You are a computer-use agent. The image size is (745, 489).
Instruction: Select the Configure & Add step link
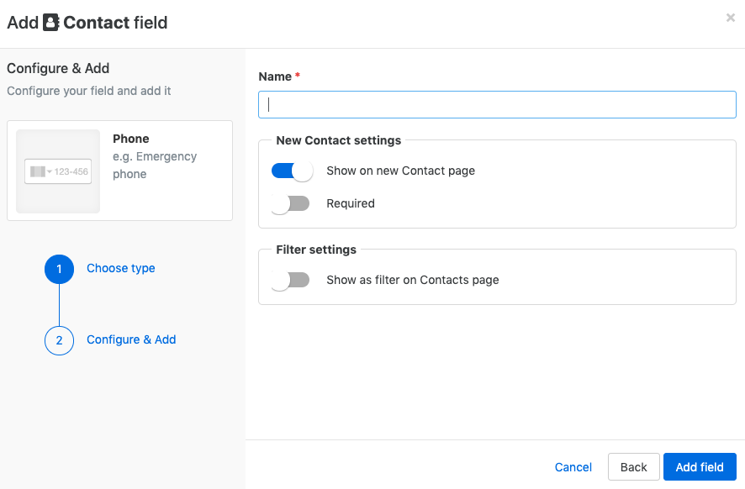pyautogui.click(x=131, y=339)
